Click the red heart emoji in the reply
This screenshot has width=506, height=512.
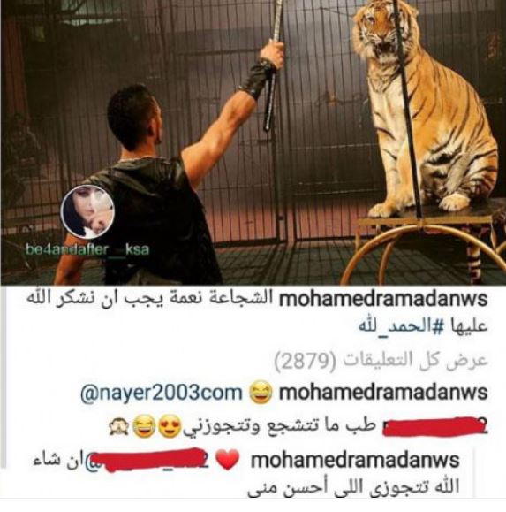point(228,460)
